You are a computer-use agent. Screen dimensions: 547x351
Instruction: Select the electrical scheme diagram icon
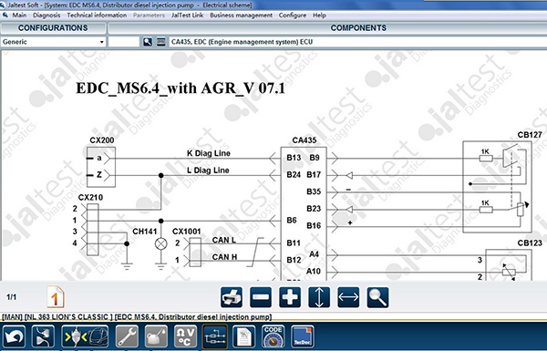coord(215,336)
